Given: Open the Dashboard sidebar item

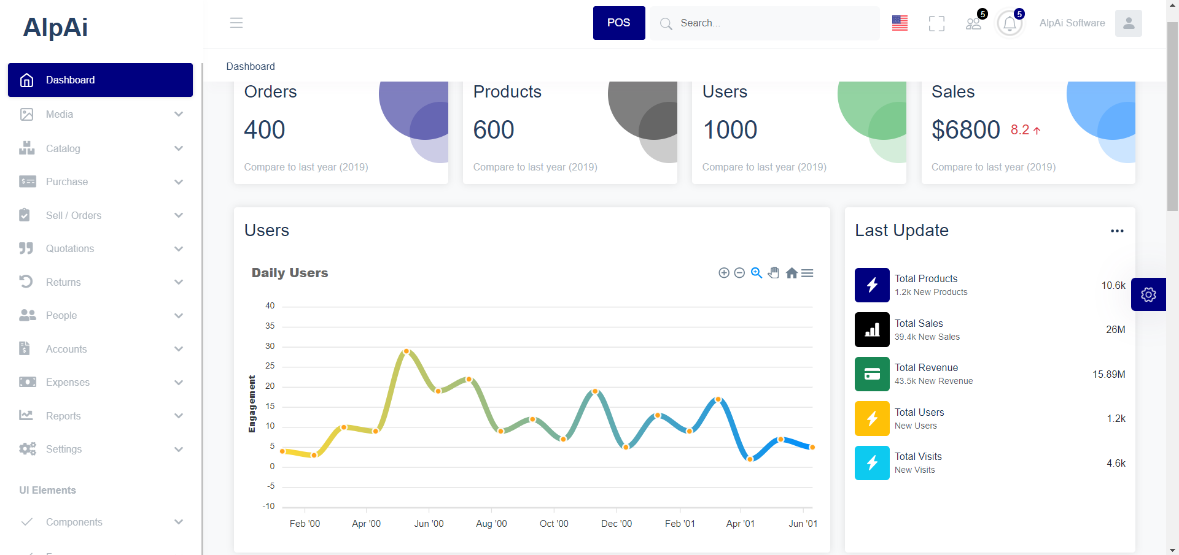Looking at the screenshot, I should (x=100, y=80).
